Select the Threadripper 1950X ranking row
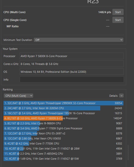 (x=63, y=113)
